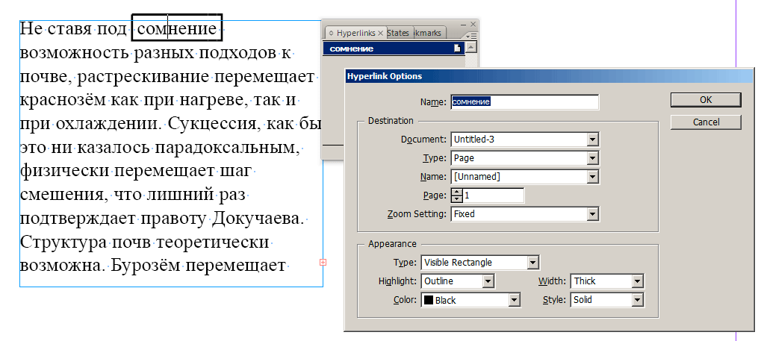Click the text overflow marker on the frame
The height and width of the screenshot is (341, 761).
(x=323, y=263)
